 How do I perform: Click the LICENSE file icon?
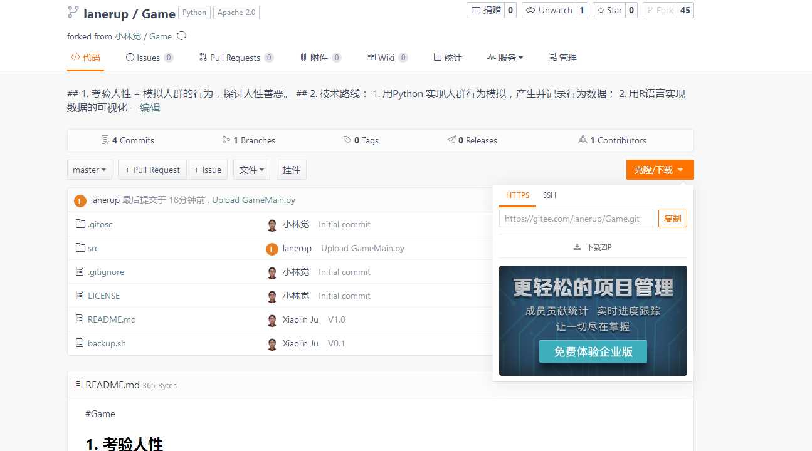pyautogui.click(x=80, y=296)
